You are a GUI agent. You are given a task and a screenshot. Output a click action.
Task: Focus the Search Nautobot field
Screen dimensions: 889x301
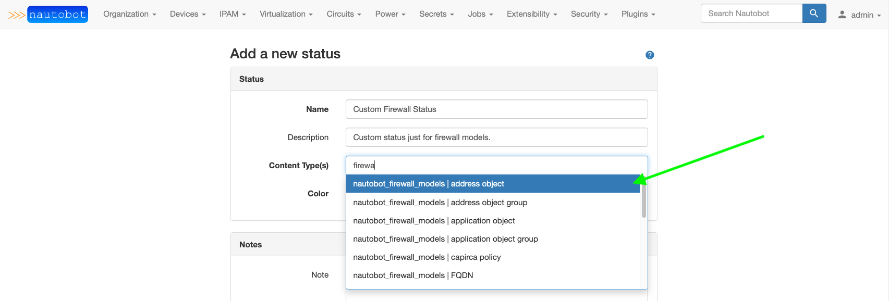(x=751, y=14)
